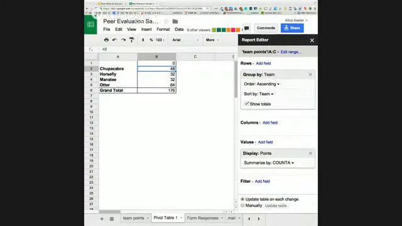Click the horizontal scrollbar thumb

coord(110,212)
